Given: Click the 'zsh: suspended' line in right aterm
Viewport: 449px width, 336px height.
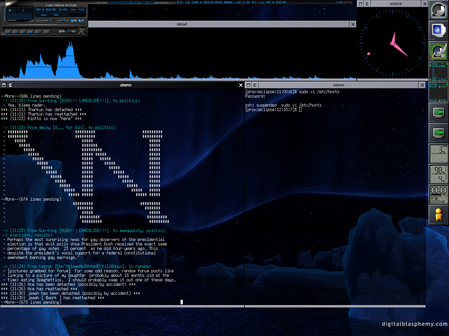Looking at the screenshot, I should pyautogui.click(x=283, y=105).
